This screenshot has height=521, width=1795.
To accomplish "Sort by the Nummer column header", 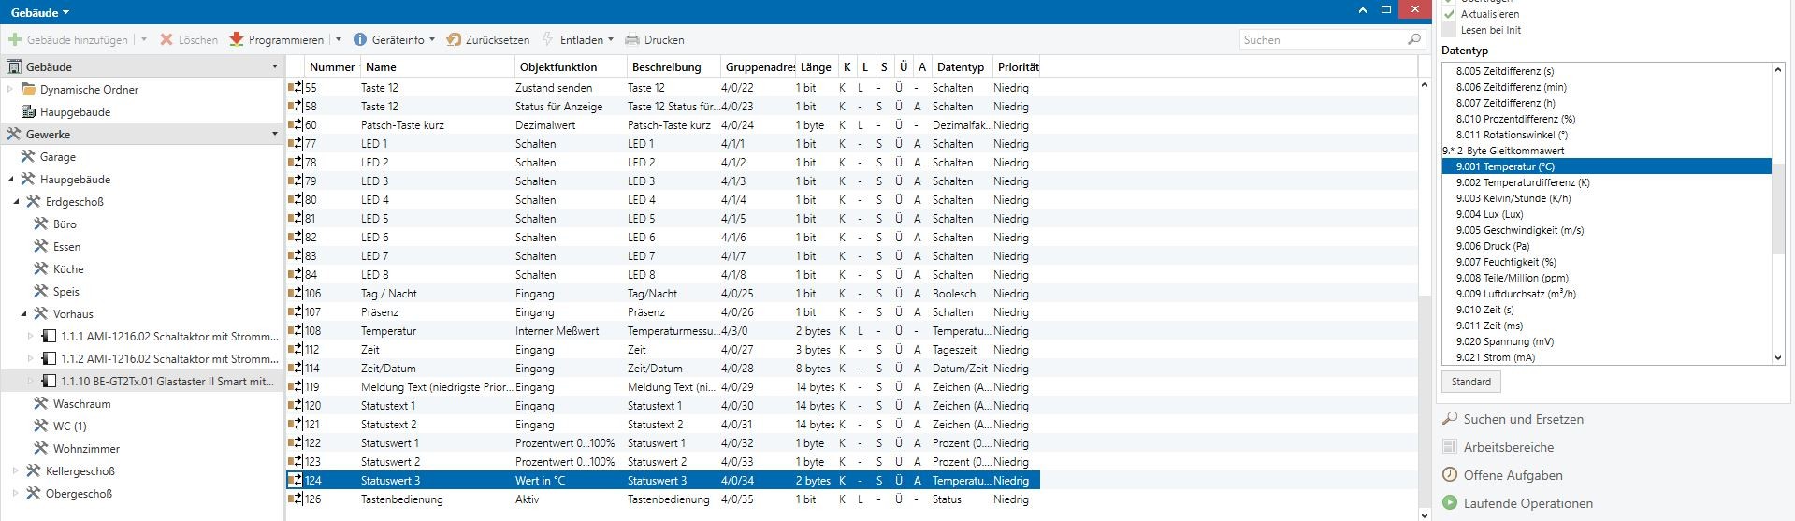I will [x=331, y=67].
